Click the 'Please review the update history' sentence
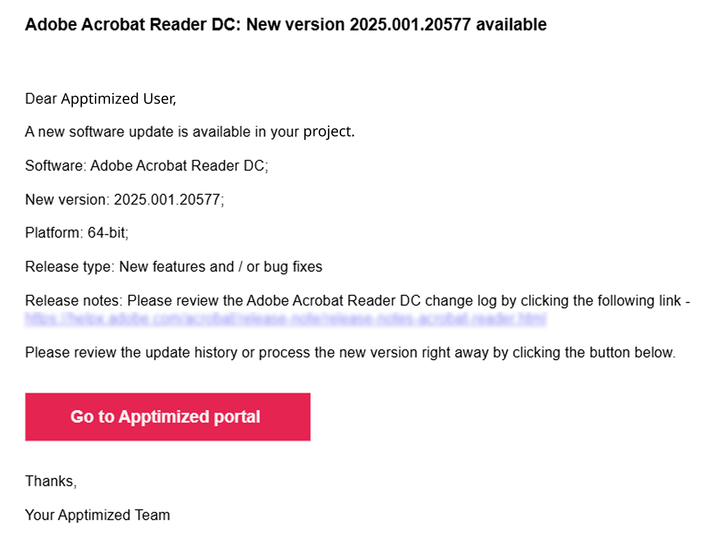The height and width of the screenshot is (538, 724). 350,352
